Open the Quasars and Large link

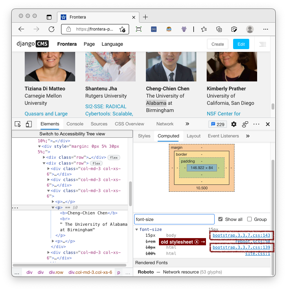click(46, 114)
